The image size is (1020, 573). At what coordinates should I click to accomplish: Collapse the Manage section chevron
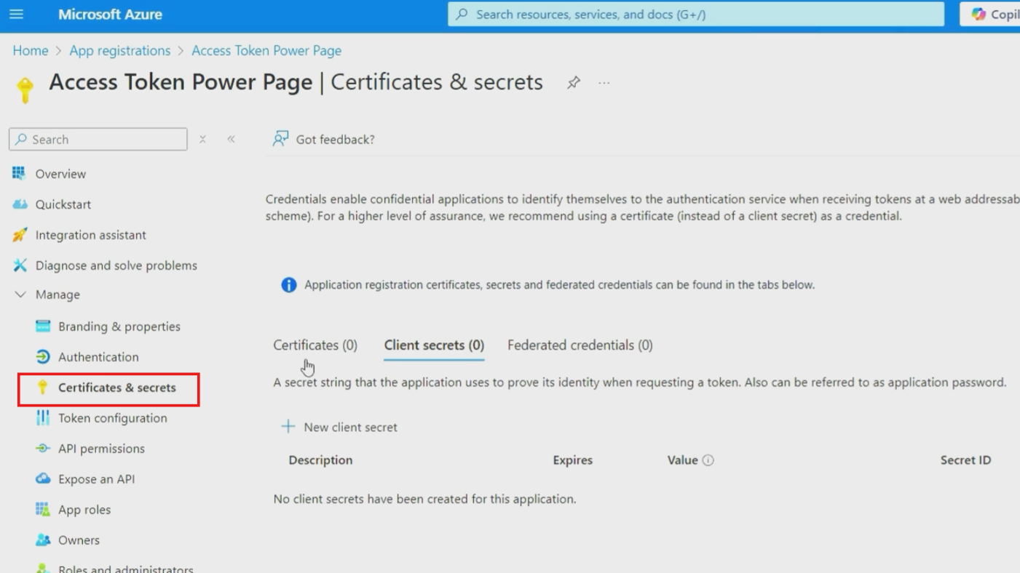(x=20, y=294)
